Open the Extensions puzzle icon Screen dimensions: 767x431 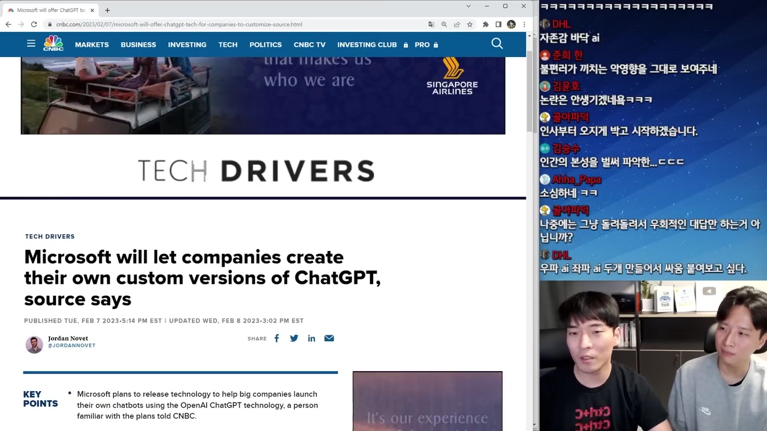[486, 25]
